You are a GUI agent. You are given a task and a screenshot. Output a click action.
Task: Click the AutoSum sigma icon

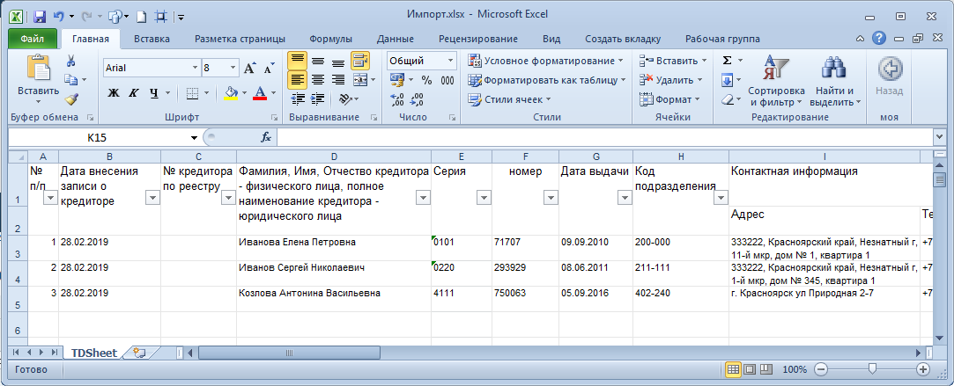727,61
